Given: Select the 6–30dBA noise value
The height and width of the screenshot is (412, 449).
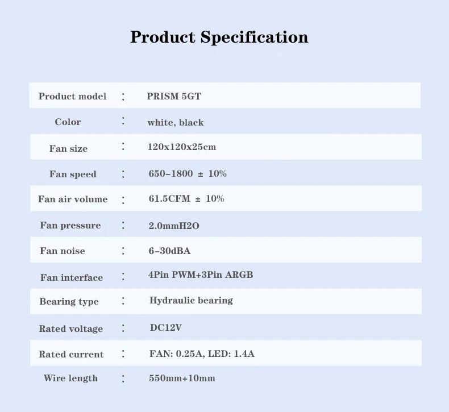Looking at the screenshot, I should coord(169,251).
